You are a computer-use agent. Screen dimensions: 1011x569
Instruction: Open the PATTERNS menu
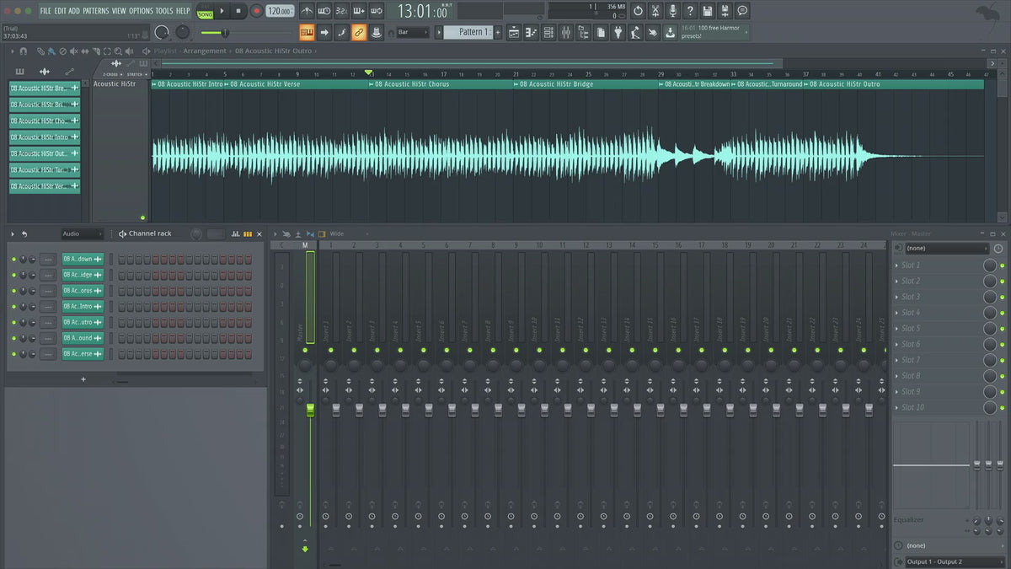coord(95,11)
